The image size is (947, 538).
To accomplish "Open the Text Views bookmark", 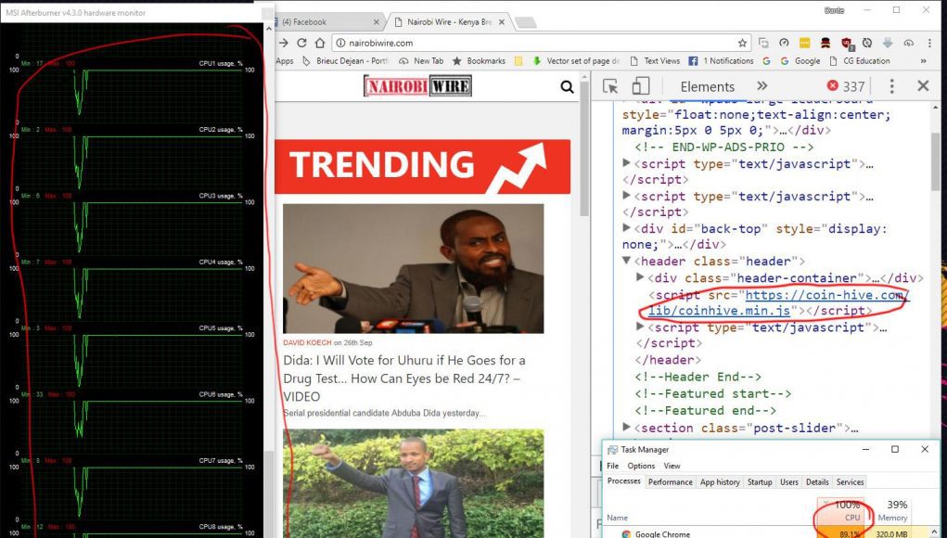I will pyautogui.click(x=654, y=61).
